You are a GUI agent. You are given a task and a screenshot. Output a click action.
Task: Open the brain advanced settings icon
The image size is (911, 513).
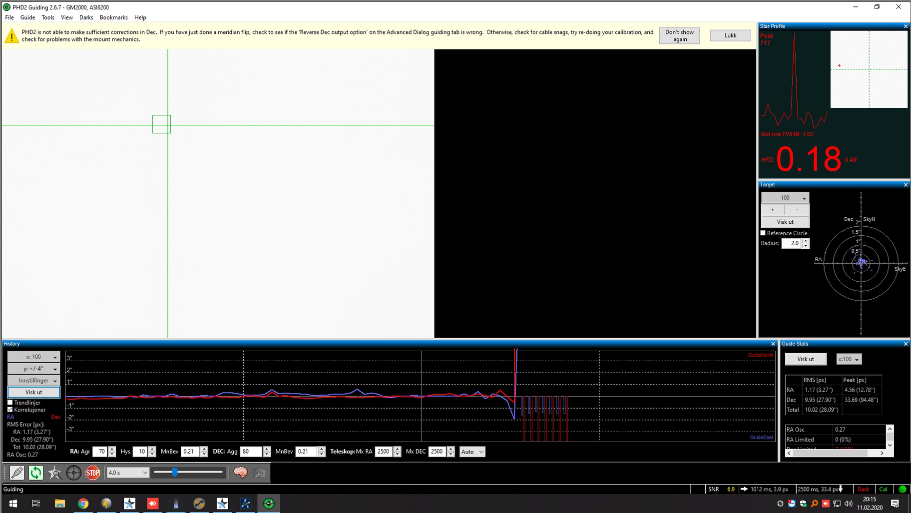[x=240, y=473]
